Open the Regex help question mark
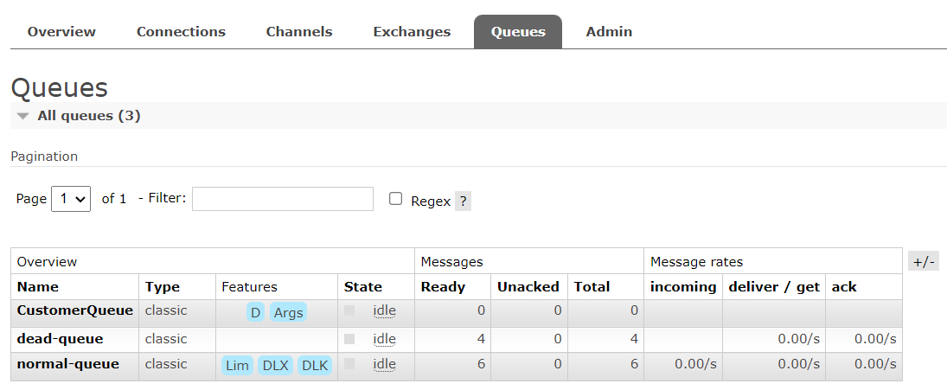This screenshot has width=947, height=390. tap(463, 201)
